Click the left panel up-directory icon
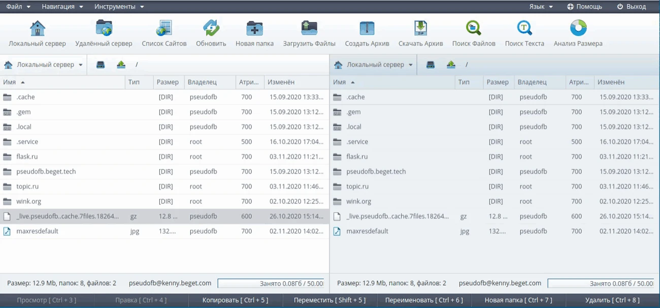 click(x=121, y=65)
